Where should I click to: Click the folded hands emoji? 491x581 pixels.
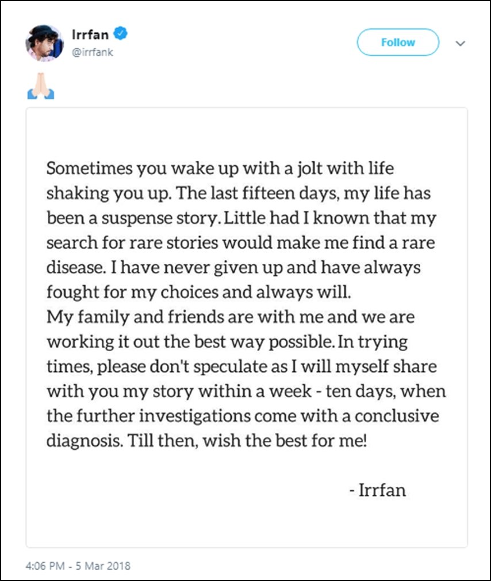(40, 86)
